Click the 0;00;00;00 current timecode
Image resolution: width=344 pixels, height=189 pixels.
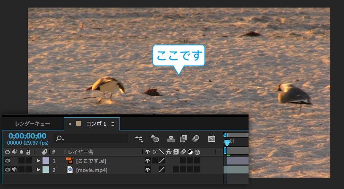pyautogui.click(x=27, y=136)
